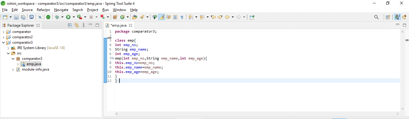The width and height of the screenshot is (409, 119).
Task: Open the Package Explorer View Menu dots
Action: tap(84, 25)
